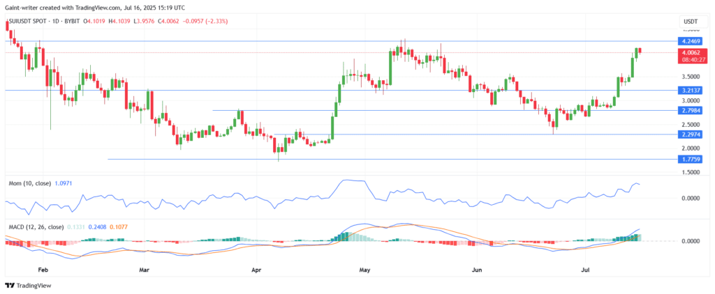Screen dimensions: 715x294
Task: Click the current price label 4.0062
Action: point(691,52)
